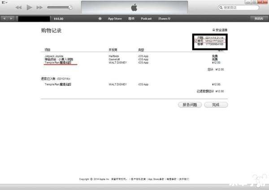Click the fast forward next track button

39,8
